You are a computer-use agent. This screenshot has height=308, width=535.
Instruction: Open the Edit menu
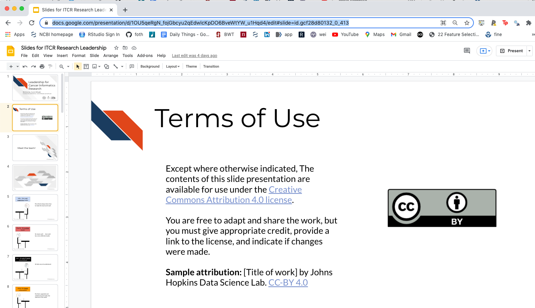(x=35, y=55)
